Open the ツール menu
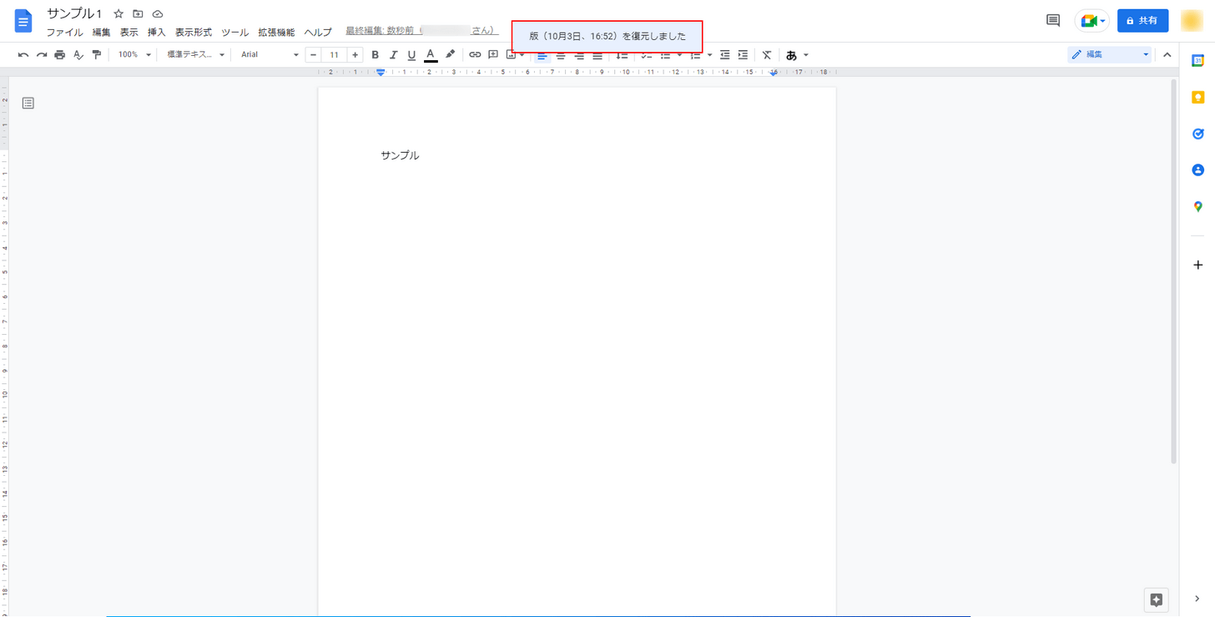The width and height of the screenshot is (1215, 617). (235, 33)
